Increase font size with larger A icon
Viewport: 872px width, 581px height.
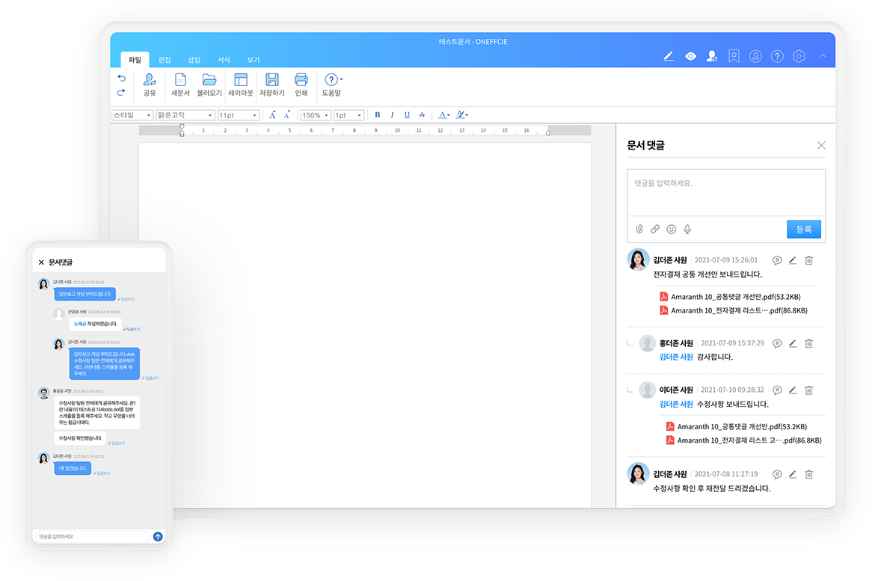(x=272, y=115)
